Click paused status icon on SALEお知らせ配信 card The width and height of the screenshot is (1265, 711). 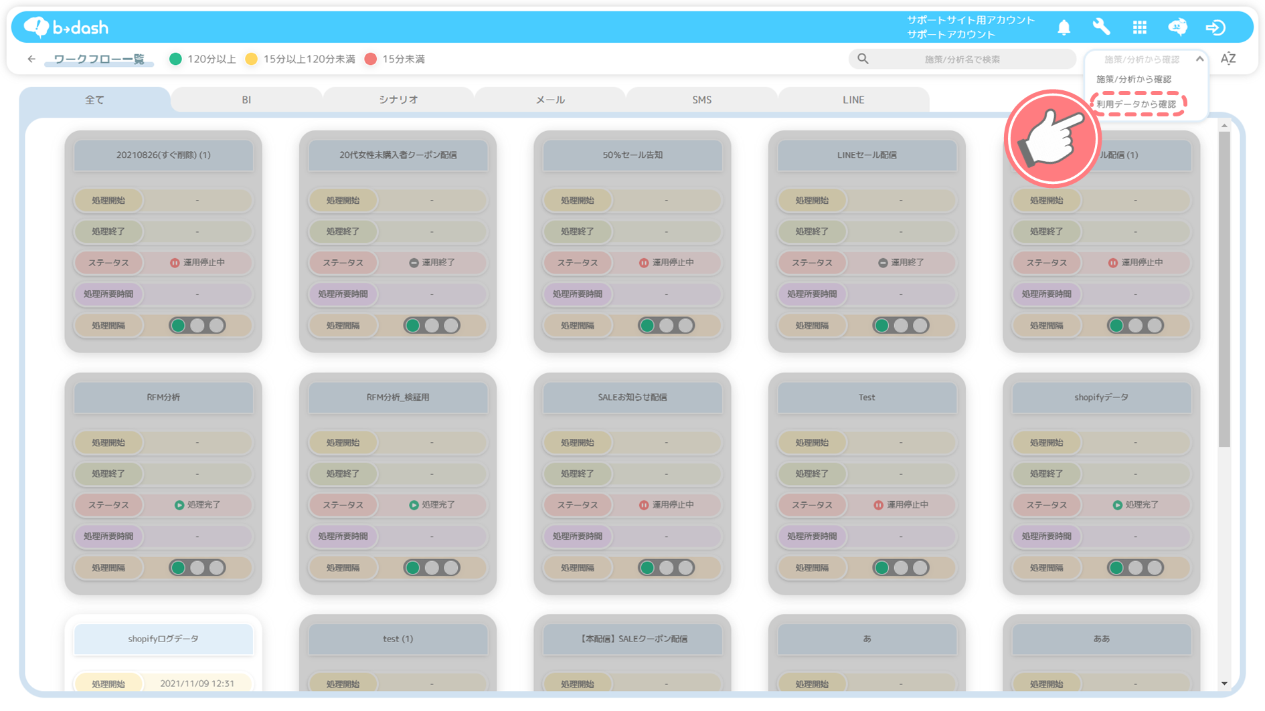pyautogui.click(x=644, y=505)
